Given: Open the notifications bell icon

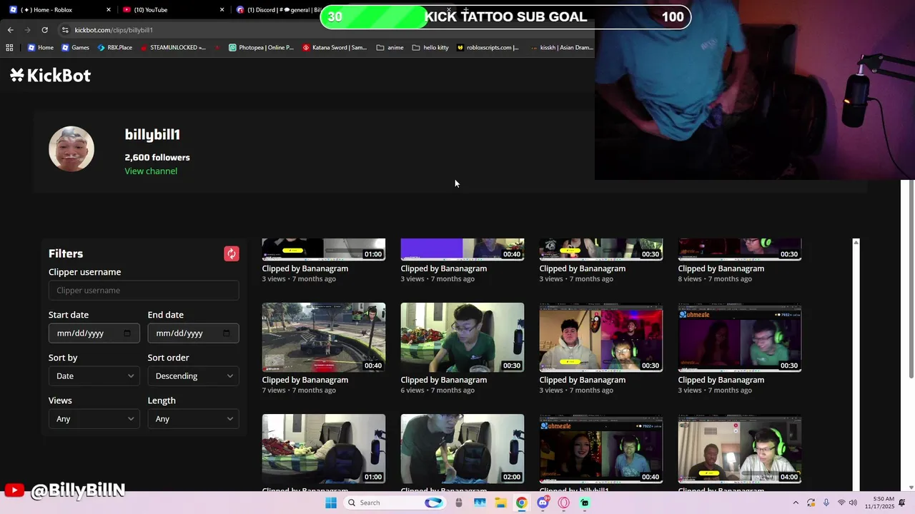Looking at the screenshot, I should click(x=903, y=503).
